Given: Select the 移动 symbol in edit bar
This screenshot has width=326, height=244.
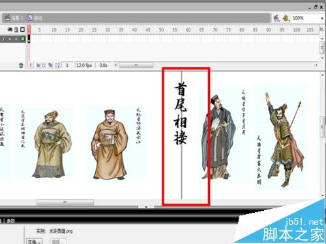Looking at the screenshot, I should 35,18.
